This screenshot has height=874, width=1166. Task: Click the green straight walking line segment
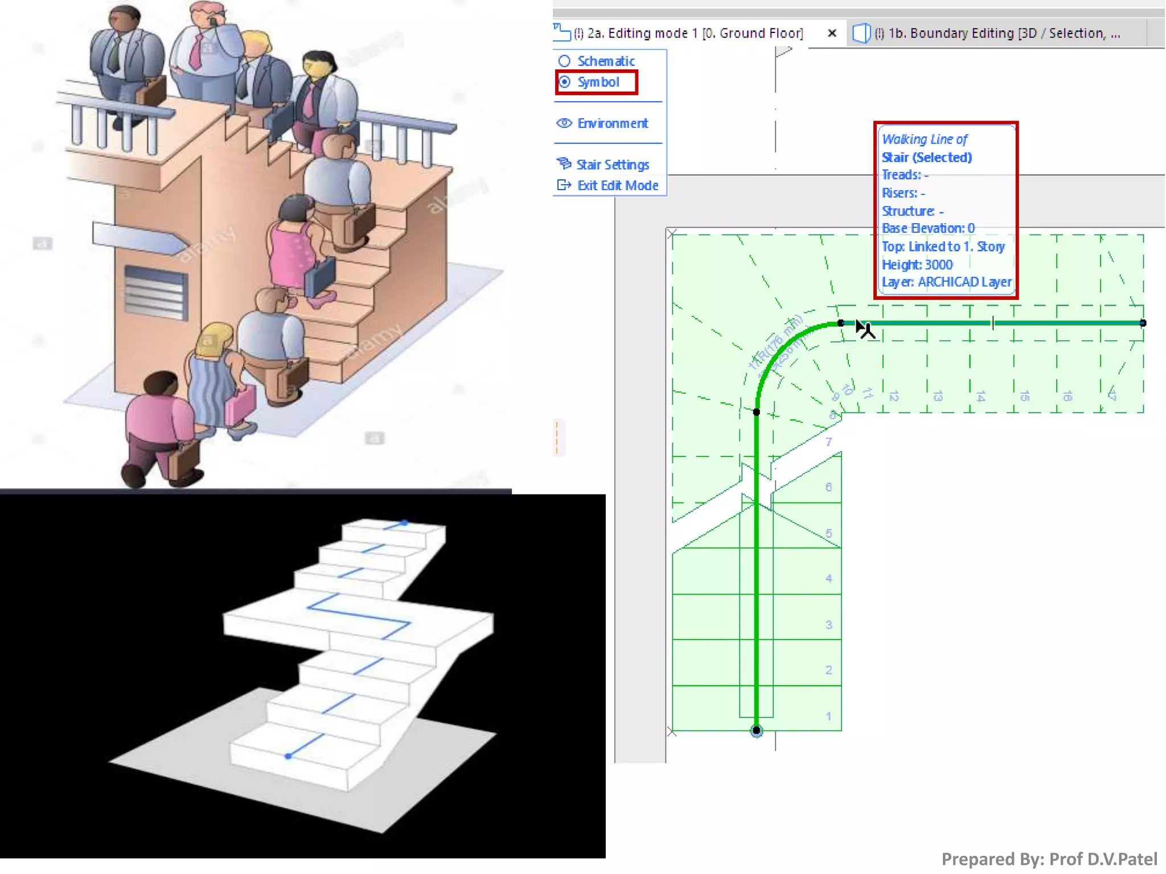756,569
